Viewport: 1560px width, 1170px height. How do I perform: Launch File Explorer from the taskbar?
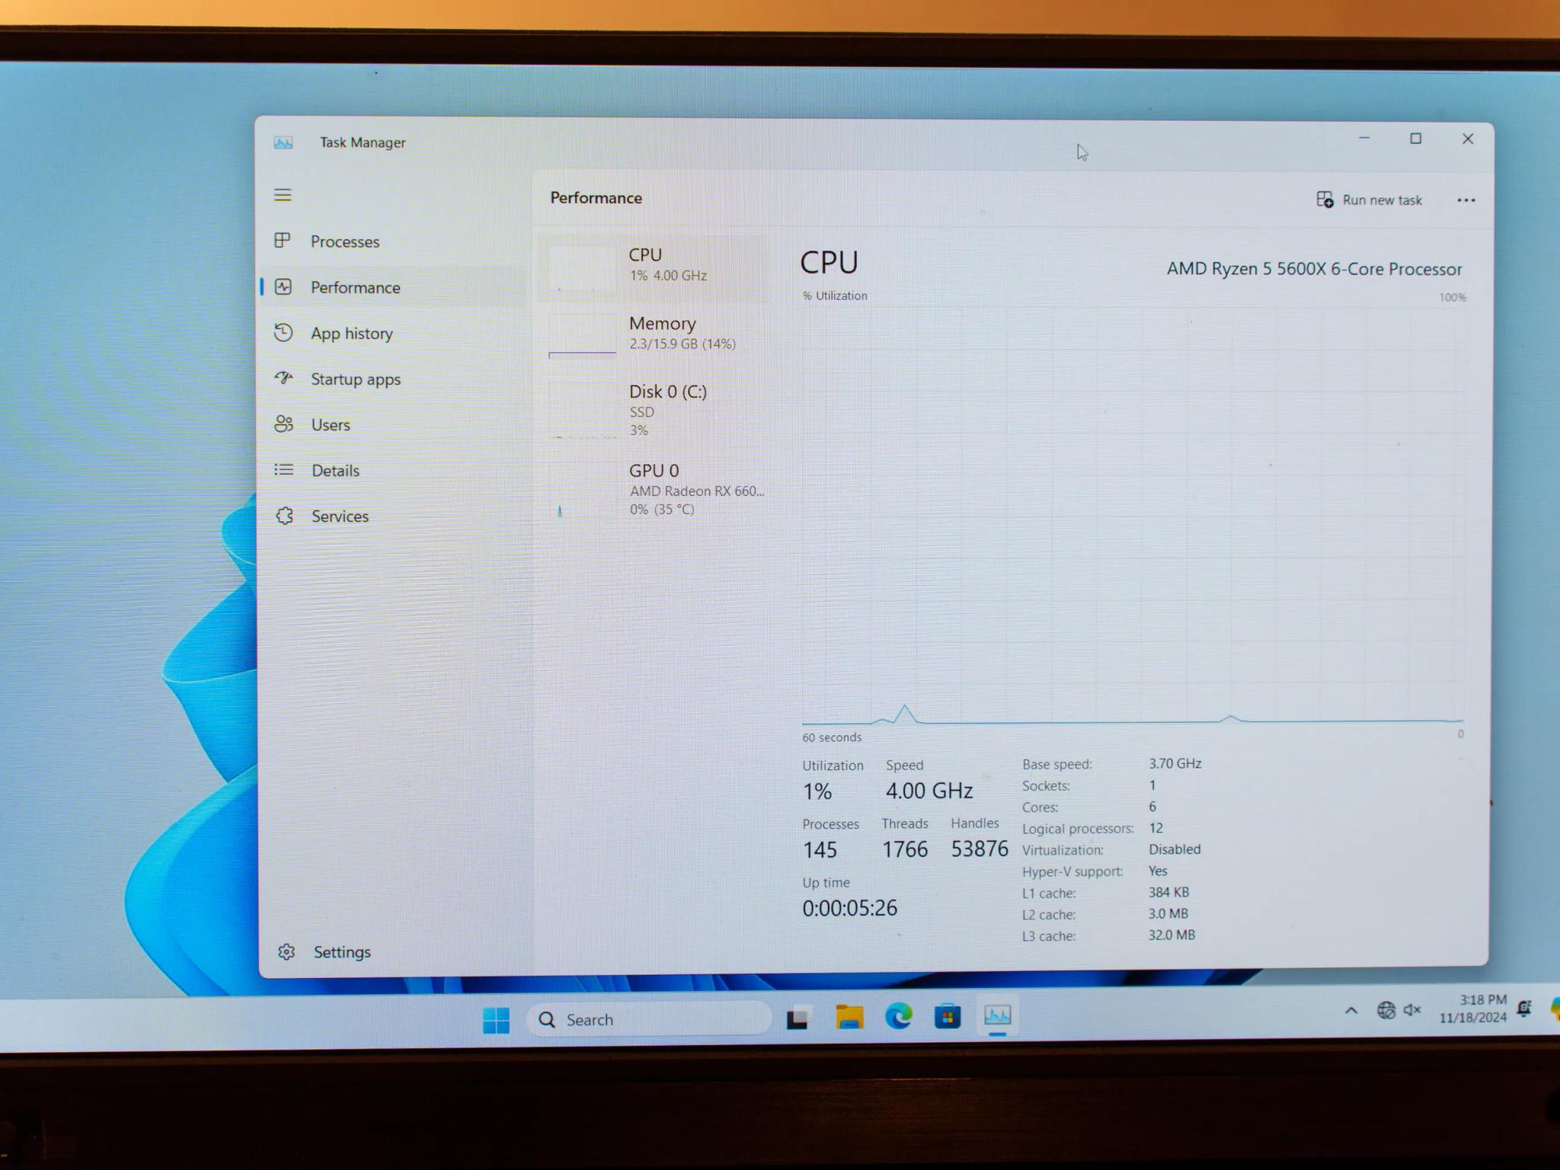[x=849, y=1017]
